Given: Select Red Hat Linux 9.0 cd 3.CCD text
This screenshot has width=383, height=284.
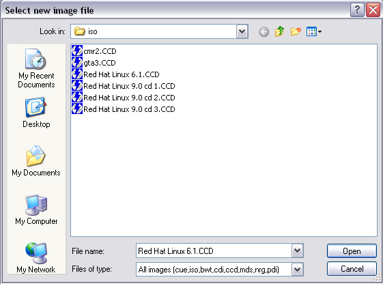Looking at the screenshot, I should (129, 109).
